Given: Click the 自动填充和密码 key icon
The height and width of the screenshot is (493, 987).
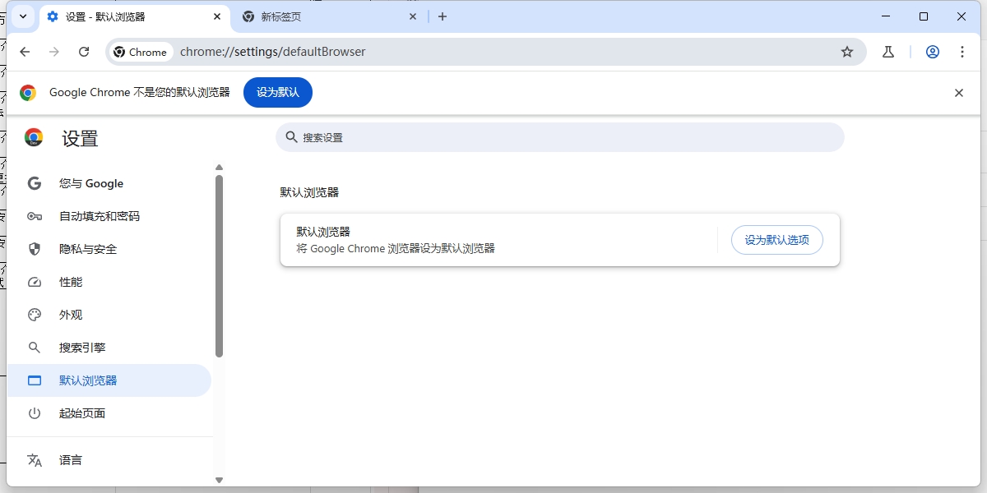Looking at the screenshot, I should pos(34,216).
